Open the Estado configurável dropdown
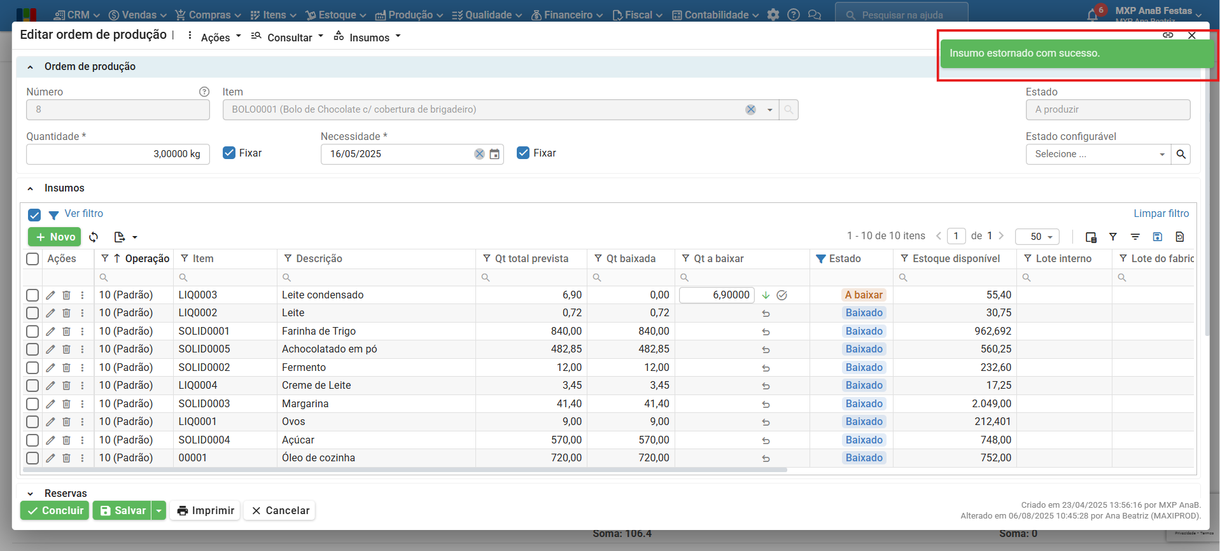Viewport: 1220px width, 551px height. click(x=1098, y=154)
